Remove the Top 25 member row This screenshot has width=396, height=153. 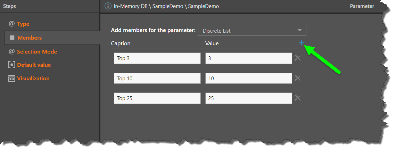(x=298, y=98)
